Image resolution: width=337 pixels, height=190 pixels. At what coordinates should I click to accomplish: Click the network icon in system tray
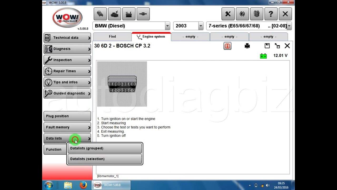(262, 185)
